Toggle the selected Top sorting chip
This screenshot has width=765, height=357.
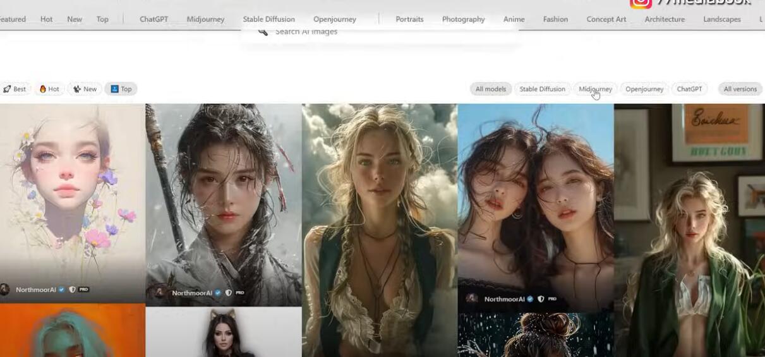121,89
